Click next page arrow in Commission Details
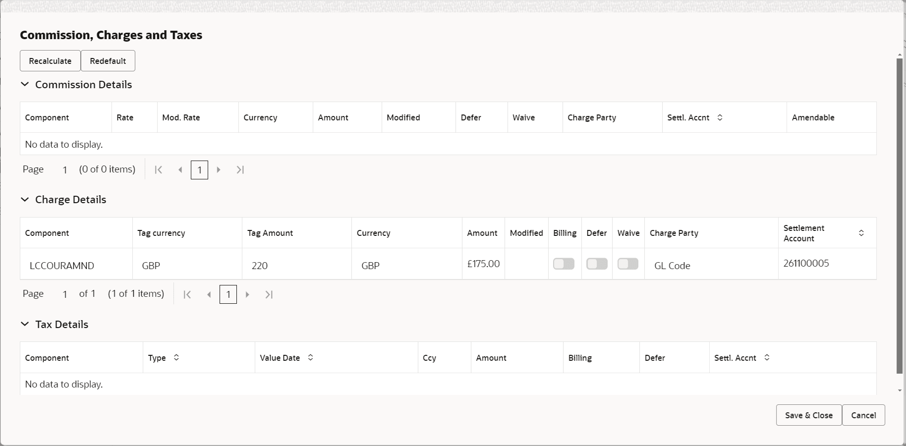Screen dimensions: 906x446 (219, 169)
